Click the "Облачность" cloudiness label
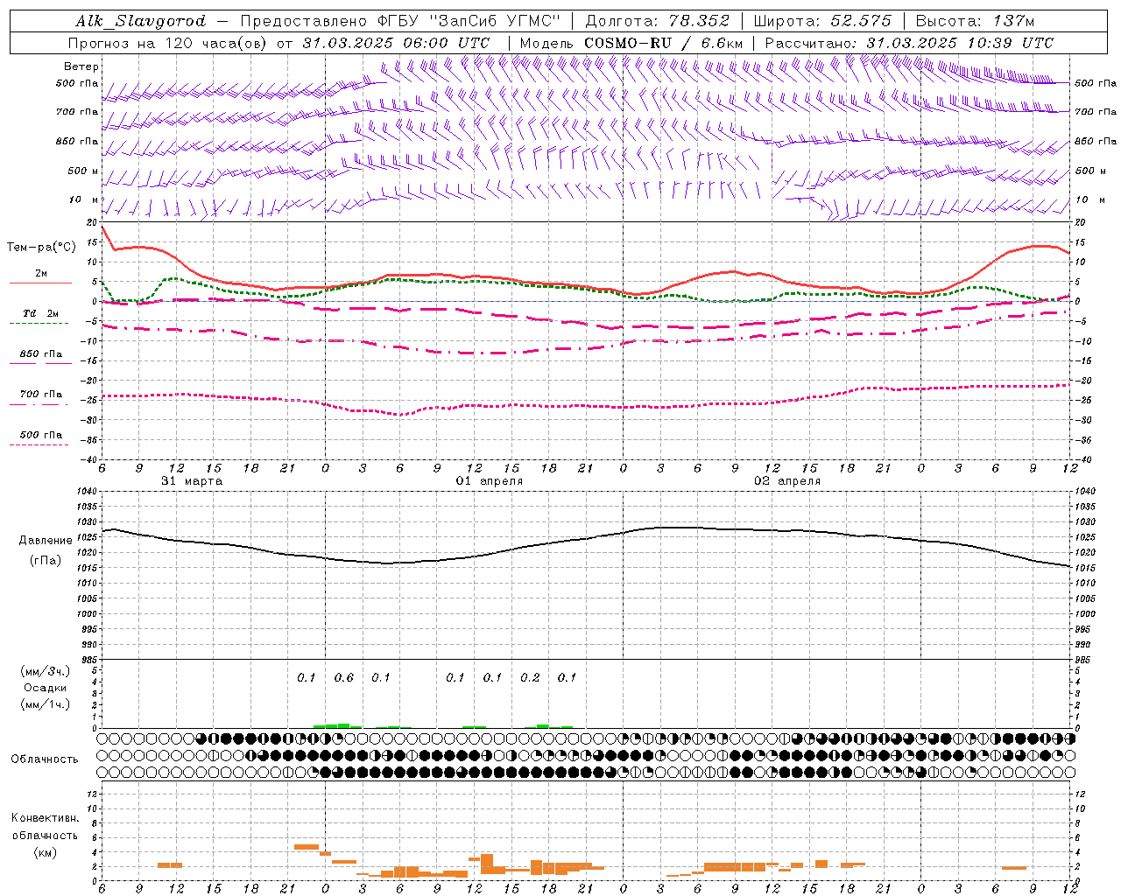1121x896 pixels. point(45,759)
